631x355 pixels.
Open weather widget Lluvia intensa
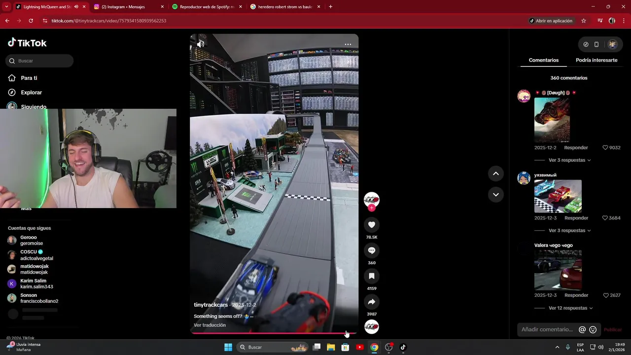(x=25, y=347)
